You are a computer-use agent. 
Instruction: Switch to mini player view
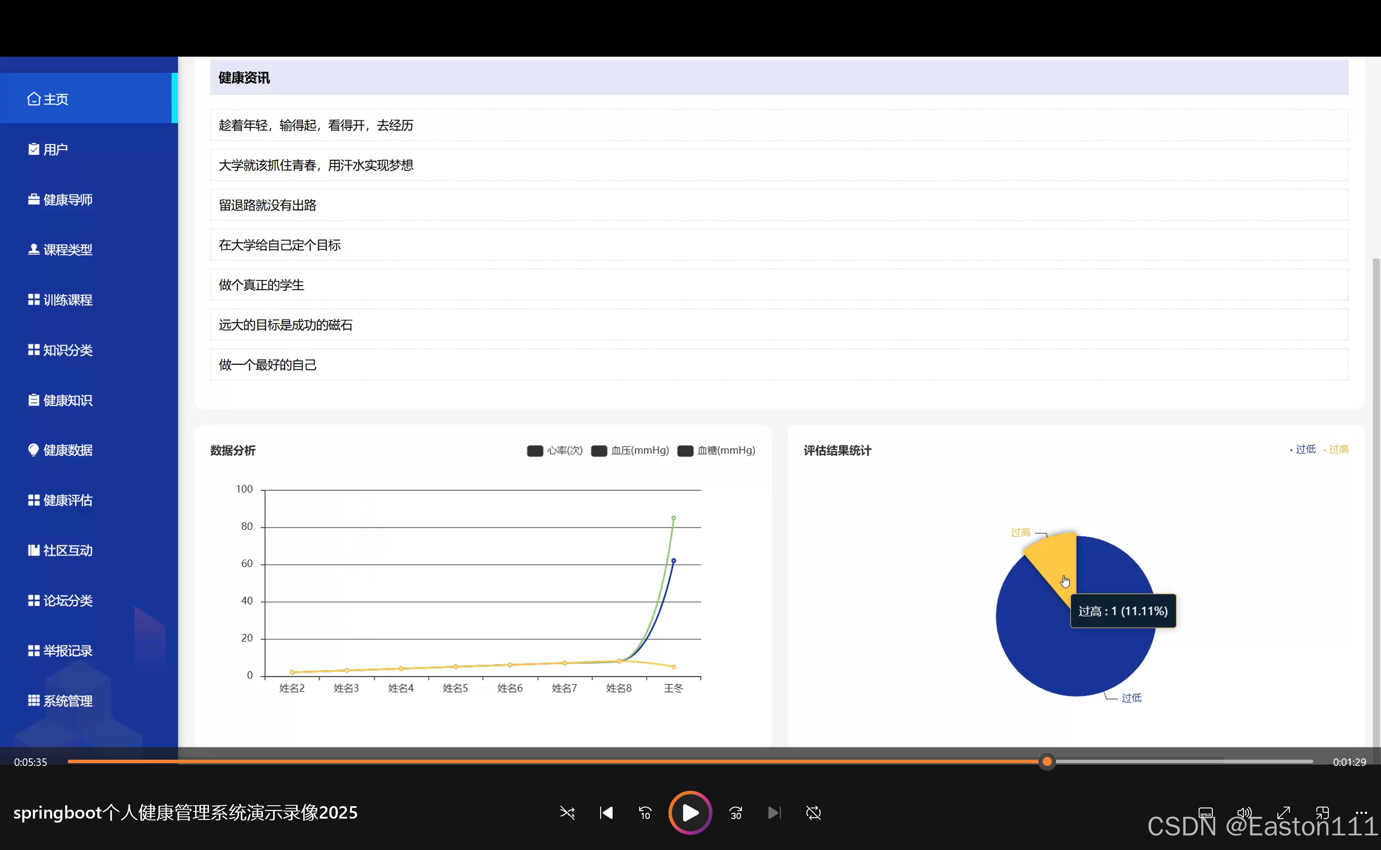point(1323,813)
